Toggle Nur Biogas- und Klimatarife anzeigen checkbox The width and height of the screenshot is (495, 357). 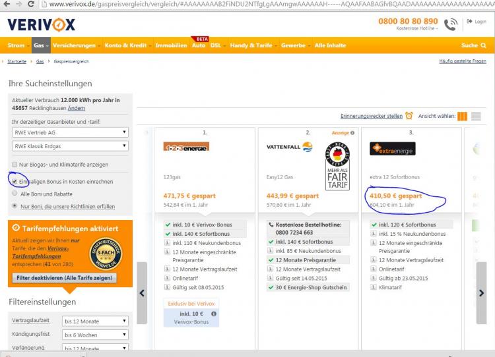(x=15, y=165)
